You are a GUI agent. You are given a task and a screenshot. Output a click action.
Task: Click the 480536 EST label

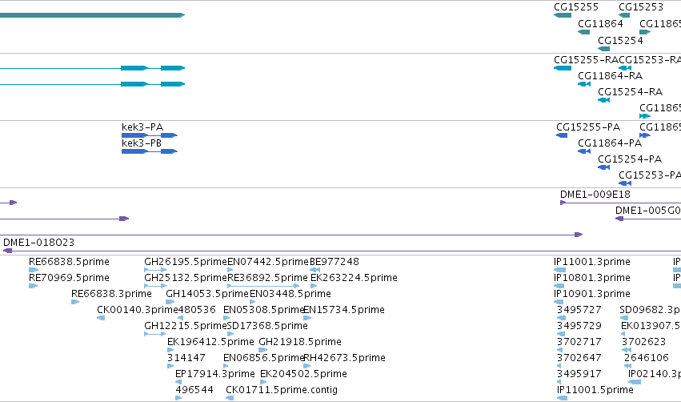pyautogui.click(x=197, y=310)
